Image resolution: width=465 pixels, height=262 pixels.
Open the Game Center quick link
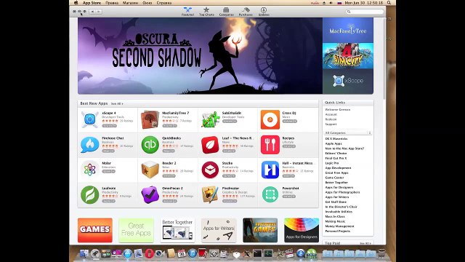[334, 178]
